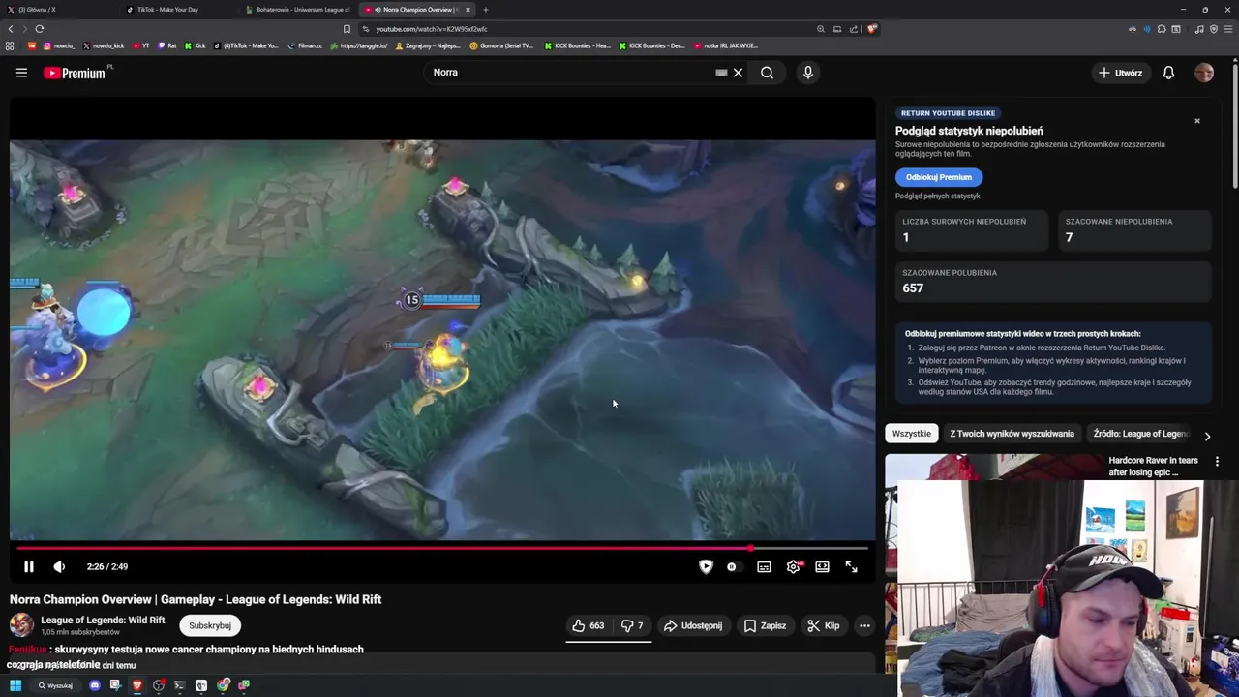1239x697 pixels.
Task: Open the account avatar menu
Action: [x=1204, y=73]
